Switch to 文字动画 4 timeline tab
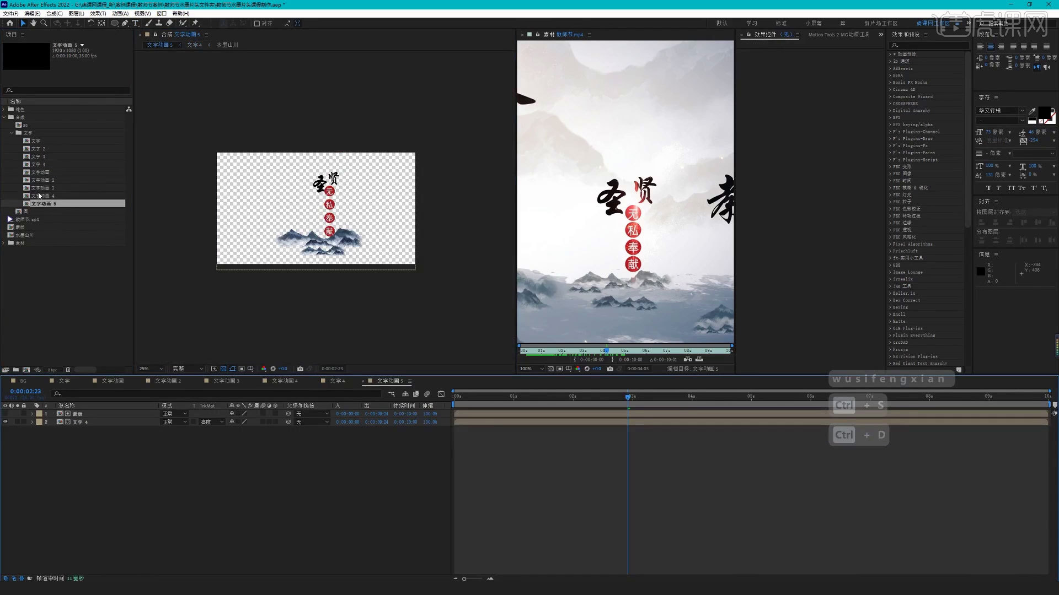The width and height of the screenshot is (1059, 595). [x=284, y=381]
